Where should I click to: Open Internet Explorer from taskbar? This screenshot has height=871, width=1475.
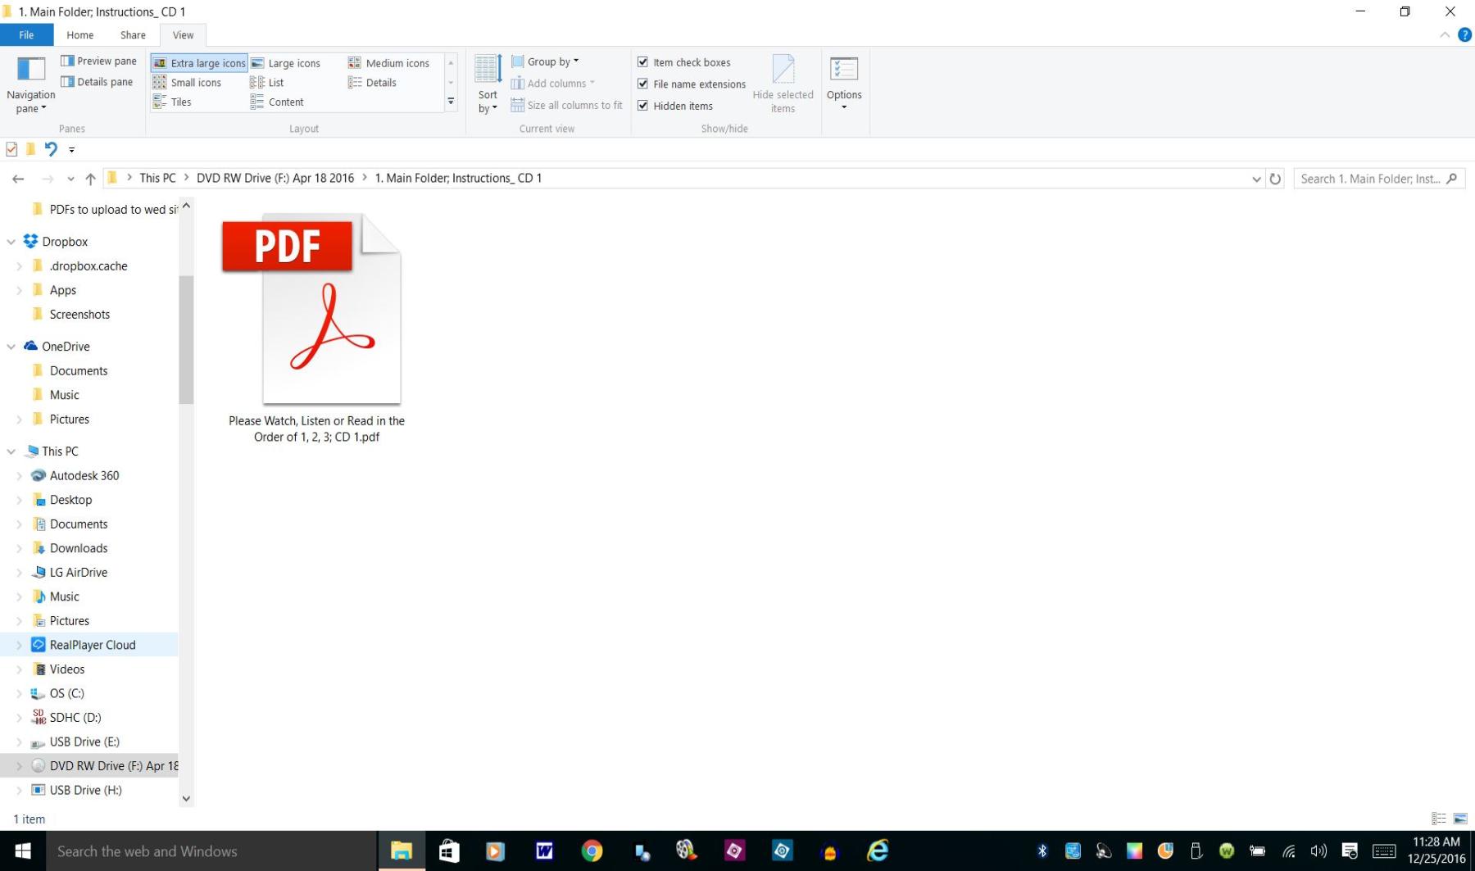click(878, 851)
